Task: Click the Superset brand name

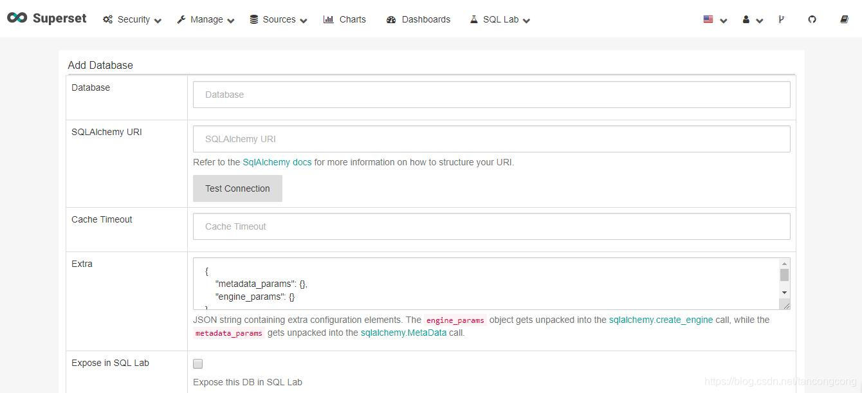Action: [59, 19]
